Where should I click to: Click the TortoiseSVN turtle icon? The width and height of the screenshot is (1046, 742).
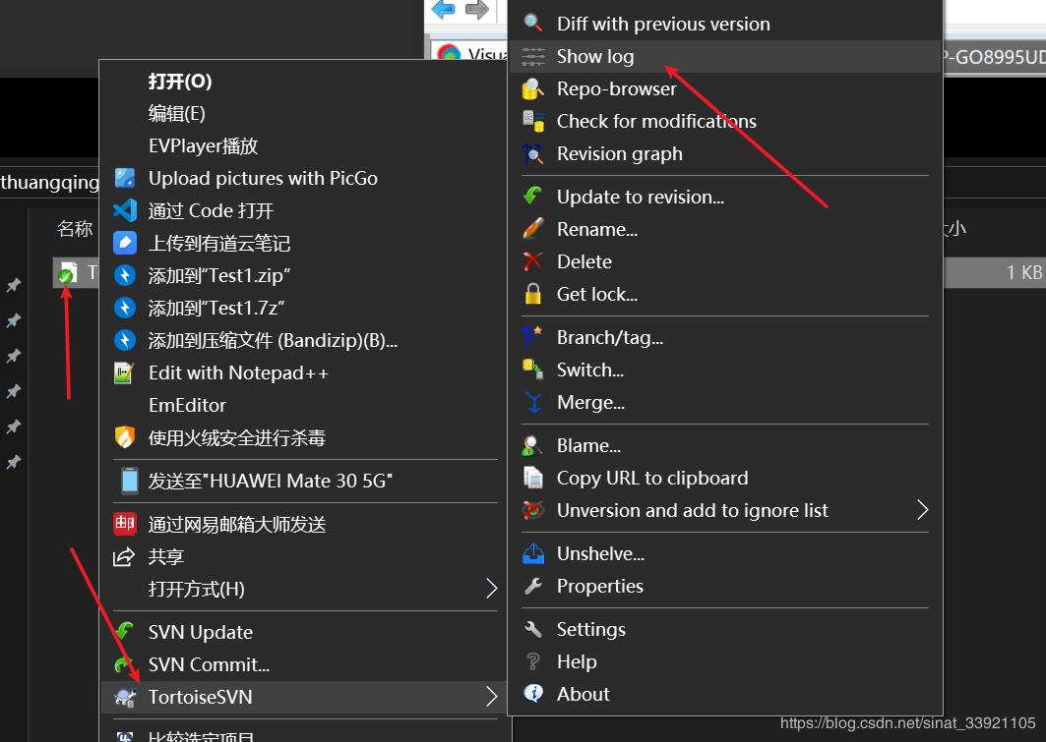click(x=125, y=698)
